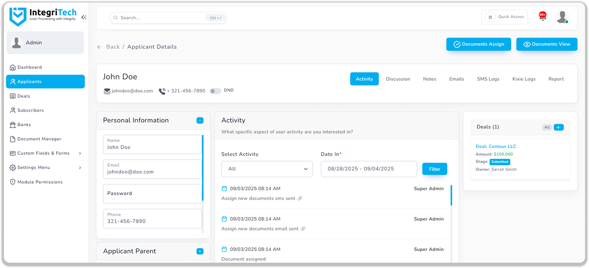Open the notifications bell icon

click(543, 17)
